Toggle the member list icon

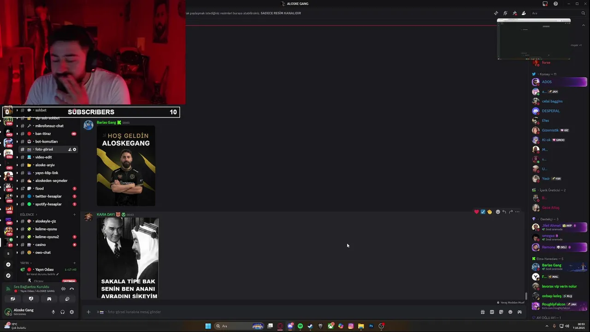524,13
